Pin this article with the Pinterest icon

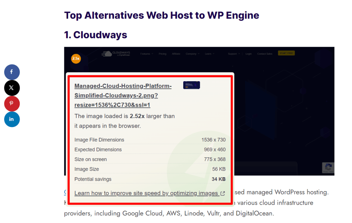pyautogui.click(x=12, y=103)
